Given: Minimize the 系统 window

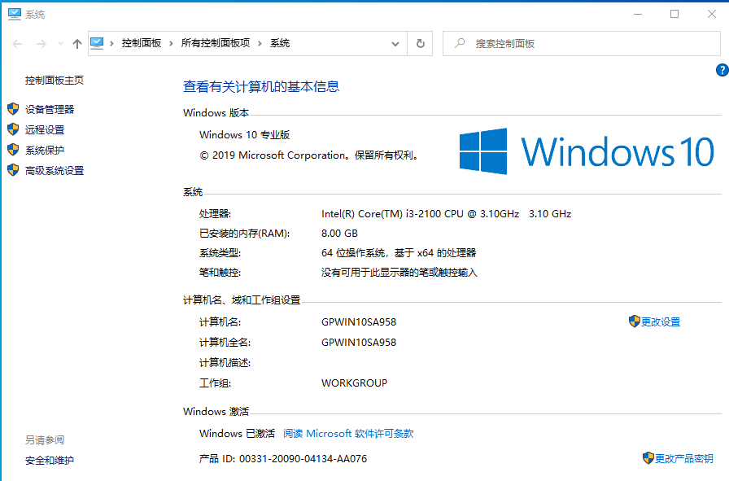Looking at the screenshot, I should tap(638, 14).
